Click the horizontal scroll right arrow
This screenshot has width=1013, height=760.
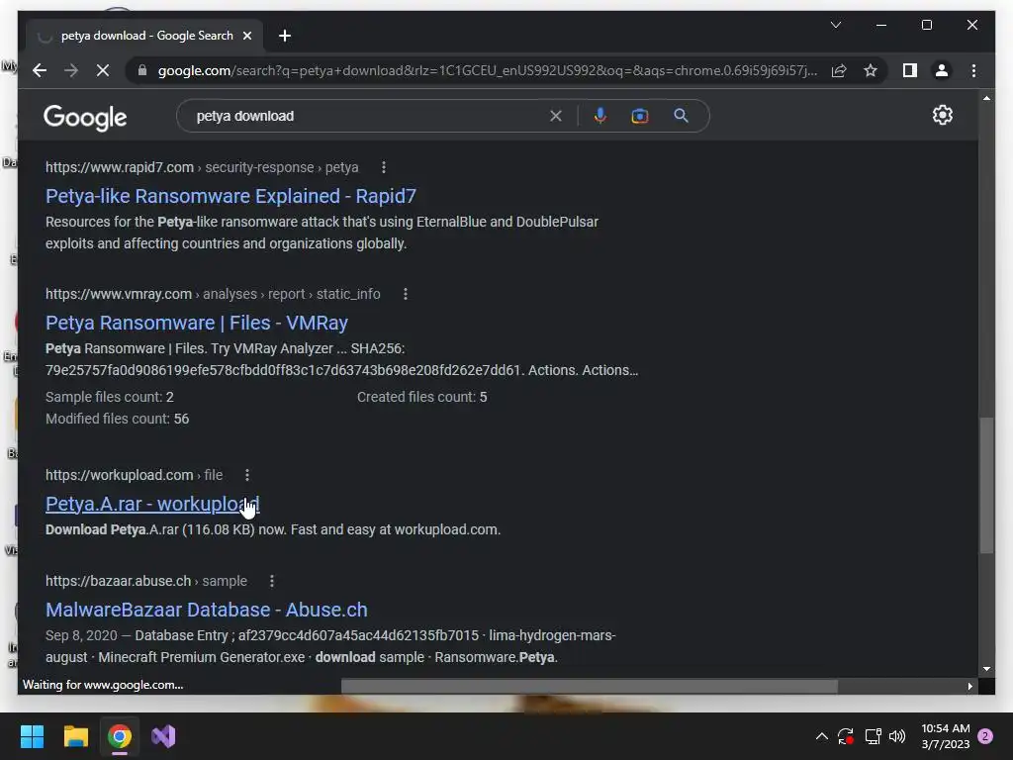click(x=969, y=686)
